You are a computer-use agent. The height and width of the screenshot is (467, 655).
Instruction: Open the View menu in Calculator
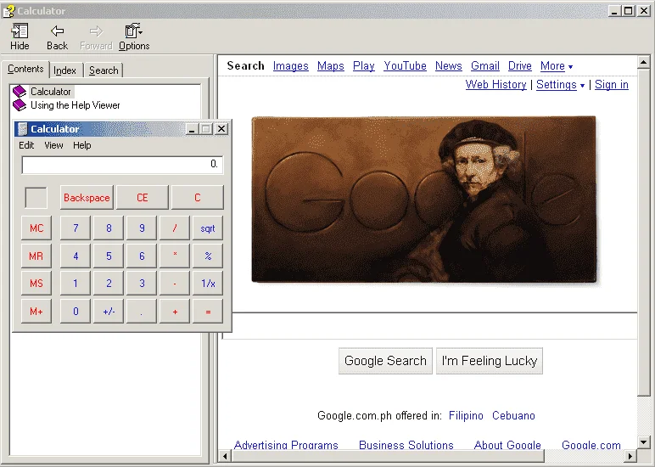(x=53, y=145)
